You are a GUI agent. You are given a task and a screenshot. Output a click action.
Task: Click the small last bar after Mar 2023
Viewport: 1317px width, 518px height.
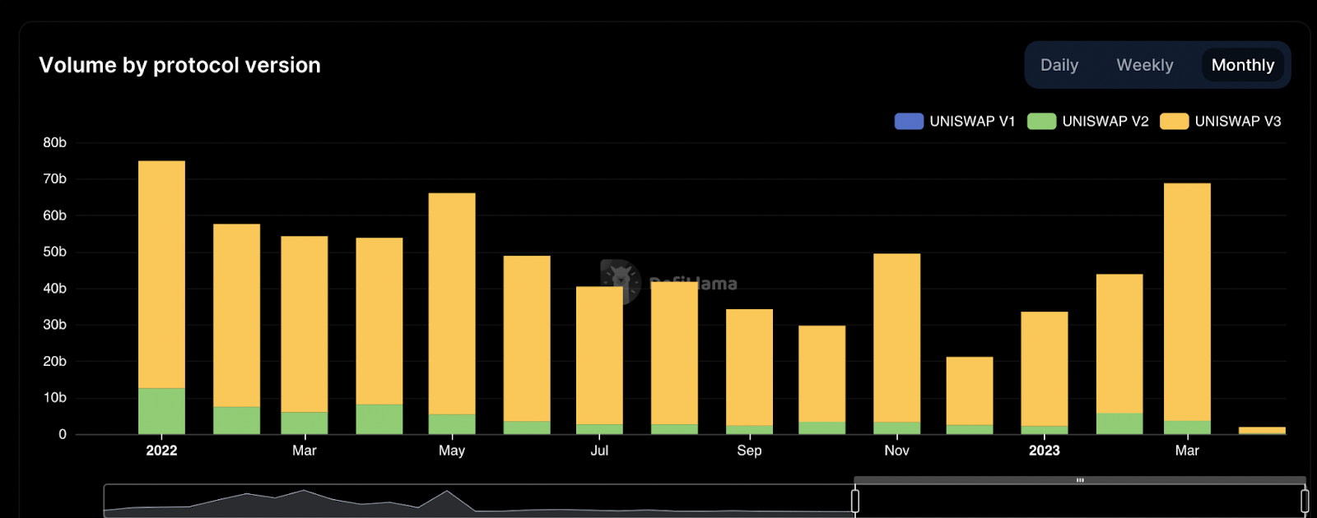click(1262, 431)
